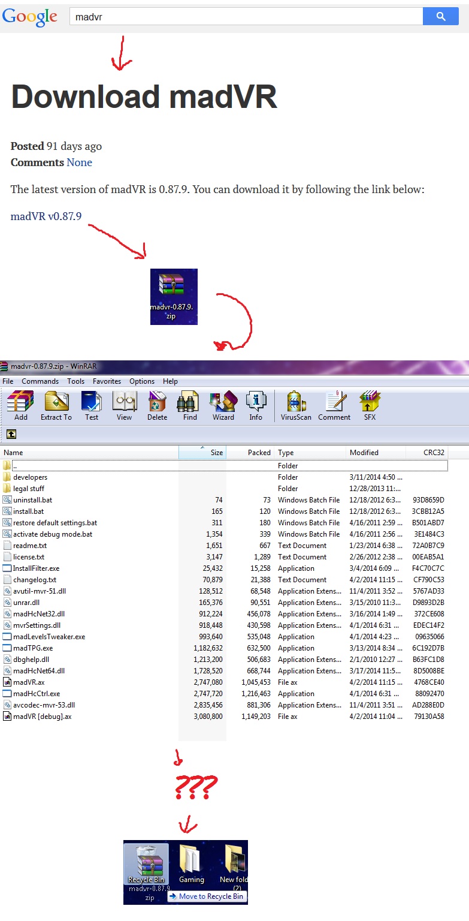Screen dimensions: 469x921
Task: Launch the Wizard toolbar icon
Action: 223,406
